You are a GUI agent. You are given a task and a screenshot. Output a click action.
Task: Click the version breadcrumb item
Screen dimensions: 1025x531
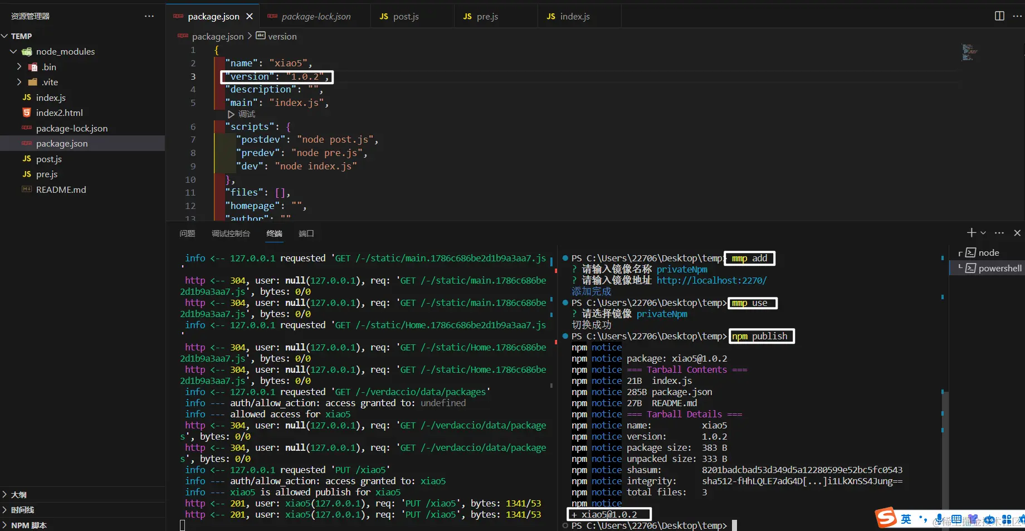[282, 36]
